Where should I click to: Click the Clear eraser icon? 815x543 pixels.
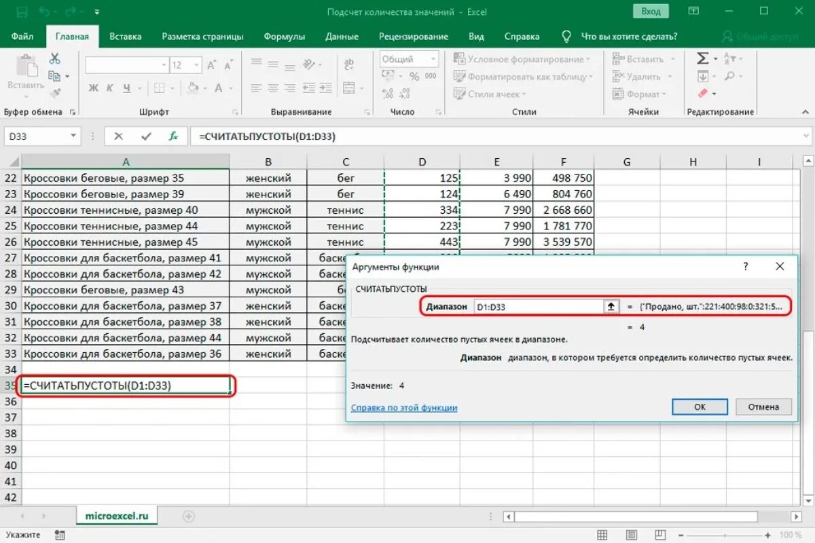click(x=703, y=94)
